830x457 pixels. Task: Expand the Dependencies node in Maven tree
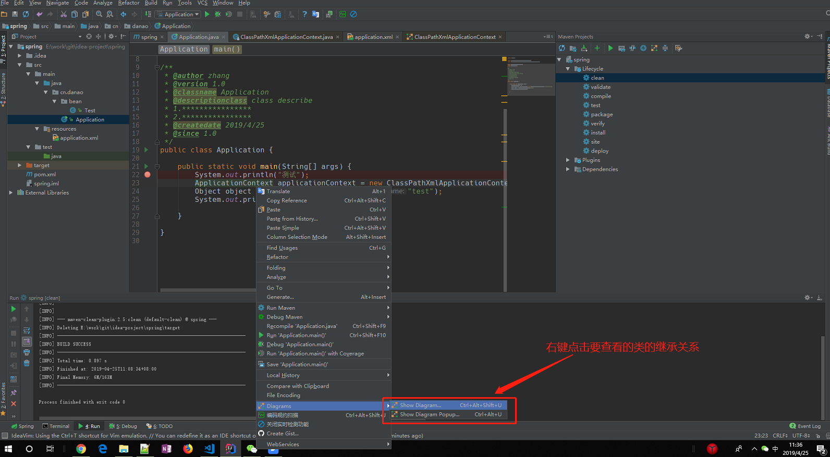point(568,169)
